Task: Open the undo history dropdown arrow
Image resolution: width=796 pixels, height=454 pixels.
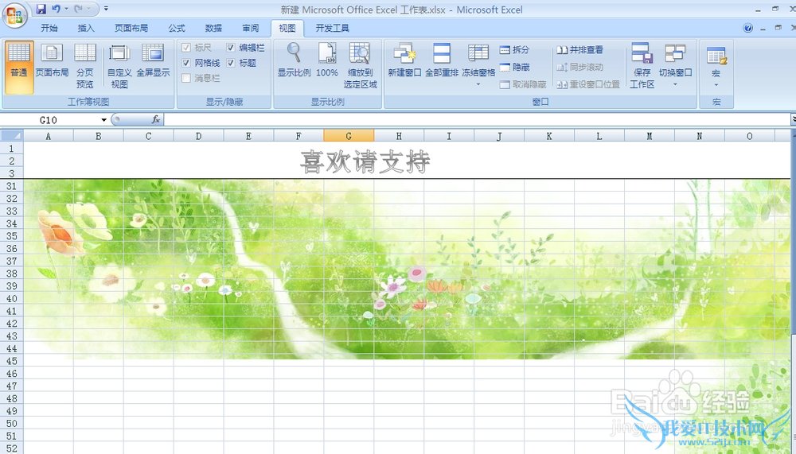Action: [66, 9]
